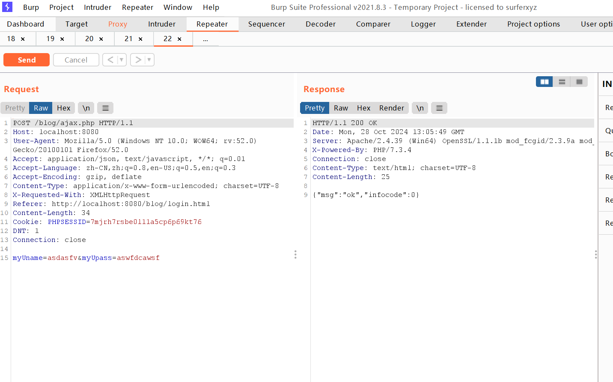Close Repeater tab 21
Screen dimensions: 613x382
(x=140, y=39)
